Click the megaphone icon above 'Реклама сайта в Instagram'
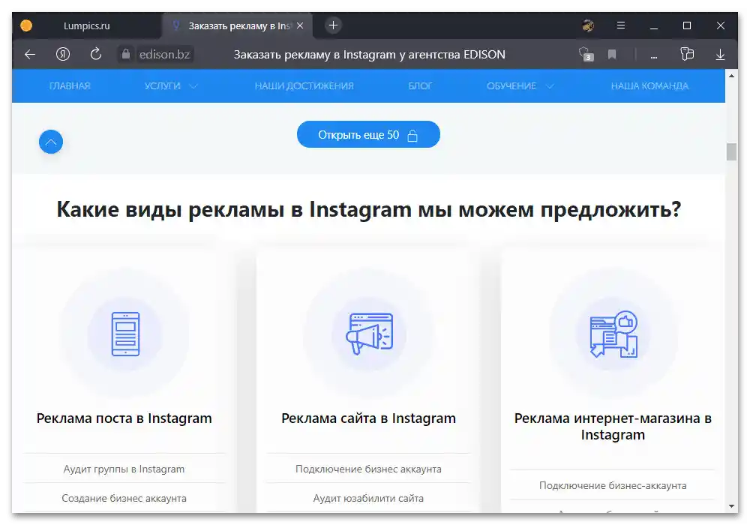Screen dimensions: 750x525 pyautogui.click(x=369, y=333)
